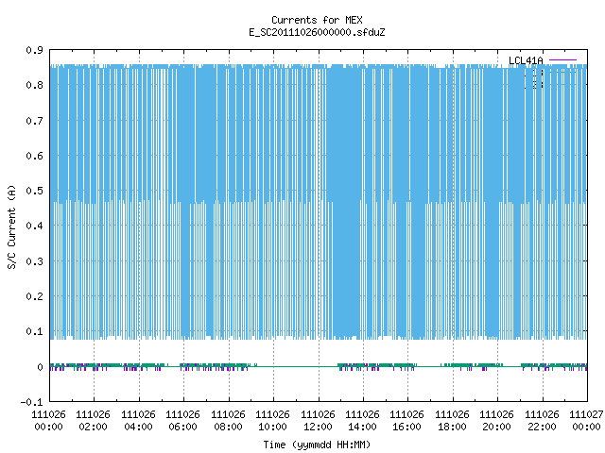Click the purple LCL41A legend line sample

pyautogui.click(x=562, y=60)
